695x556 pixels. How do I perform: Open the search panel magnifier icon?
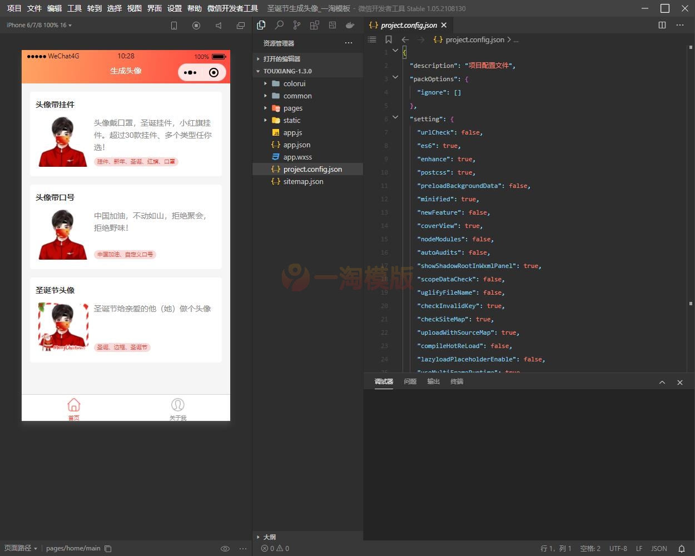tap(279, 25)
